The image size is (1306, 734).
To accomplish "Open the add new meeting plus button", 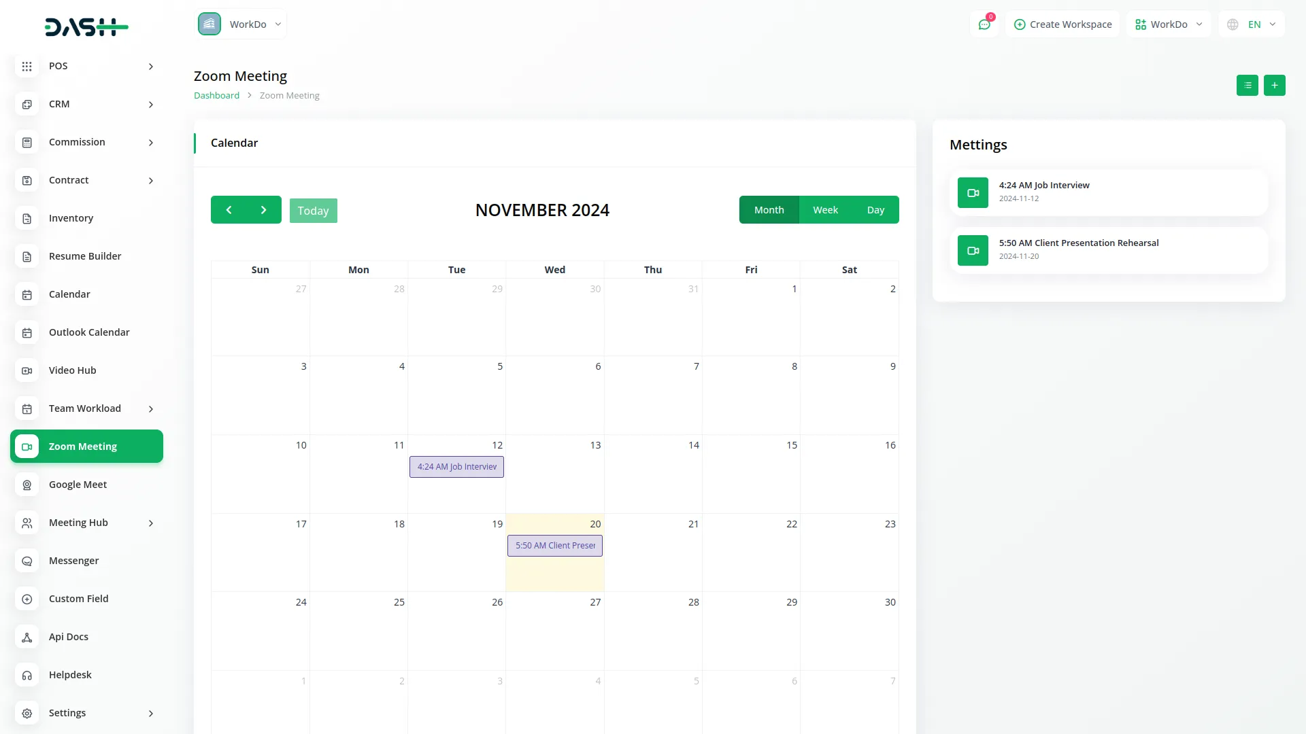I will click(1275, 85).
